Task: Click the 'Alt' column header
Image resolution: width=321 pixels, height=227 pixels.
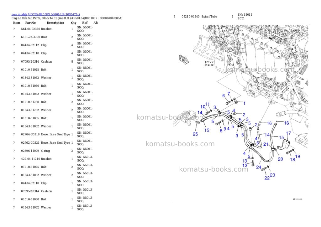Action: click(96, 23)
